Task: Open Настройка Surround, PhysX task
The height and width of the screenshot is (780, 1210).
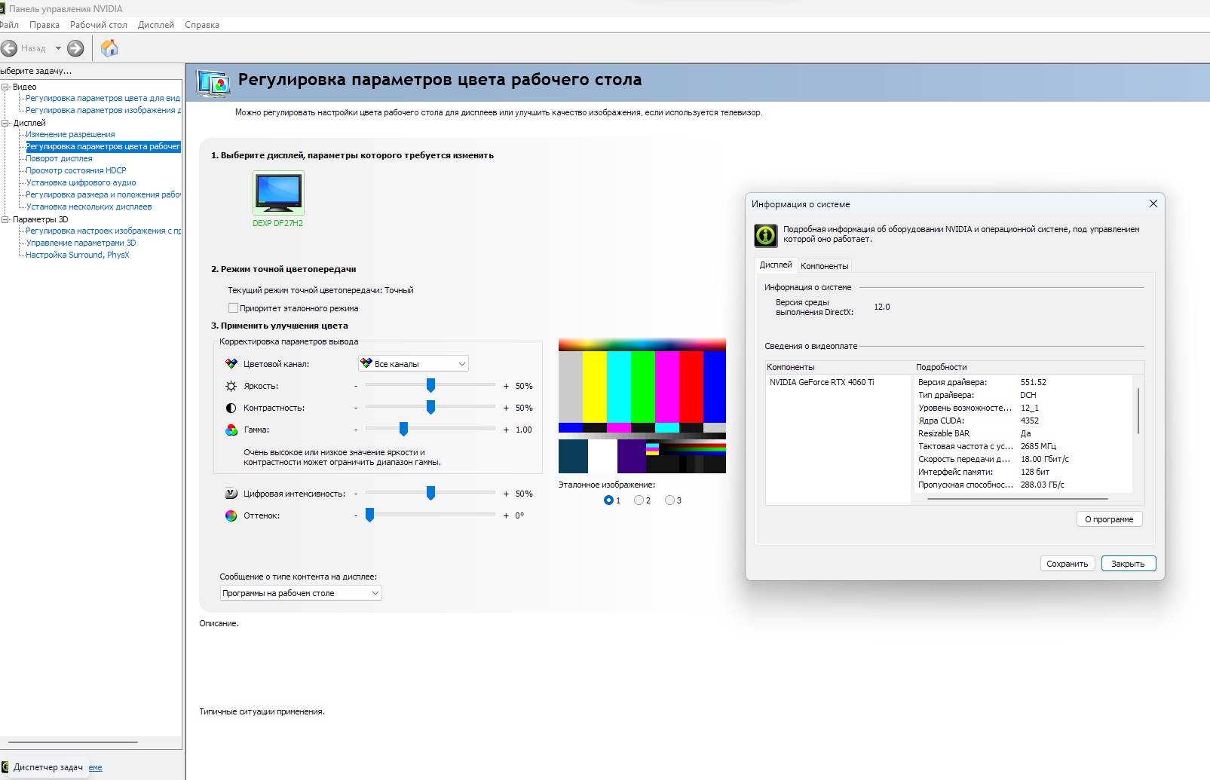Action: (x=78, y=255)
